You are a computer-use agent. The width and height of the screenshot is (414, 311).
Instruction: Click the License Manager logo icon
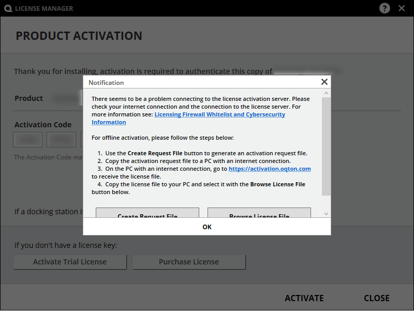7,9
